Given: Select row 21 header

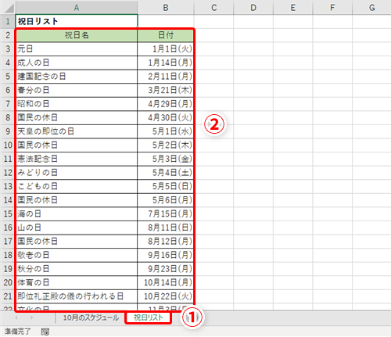Looking at the screenshot, I should pyautogui.click(x=8, y=296).
